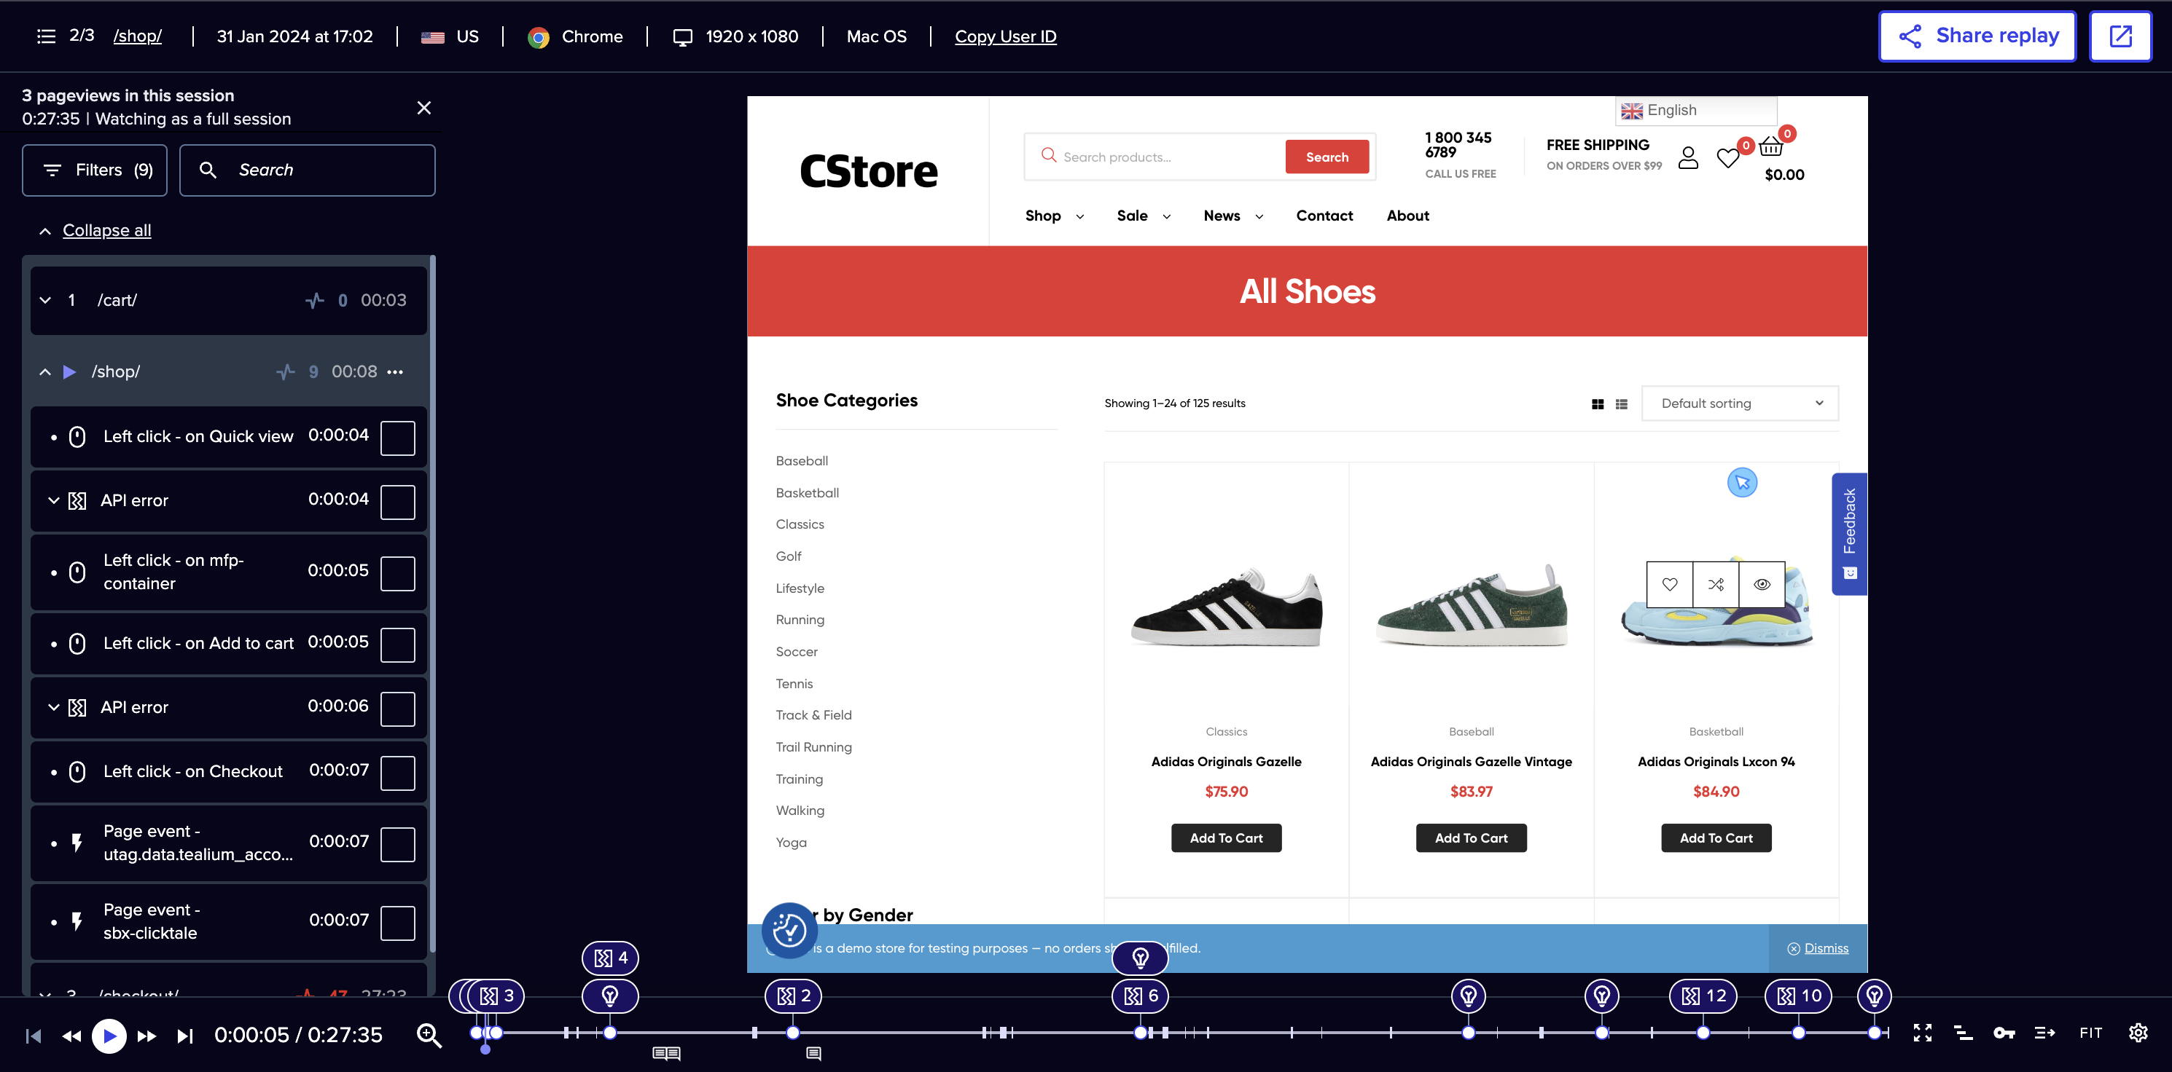Open replay in new window icon
The width and height of the screenshot is (2172, 1072).
click(2120, 36)
